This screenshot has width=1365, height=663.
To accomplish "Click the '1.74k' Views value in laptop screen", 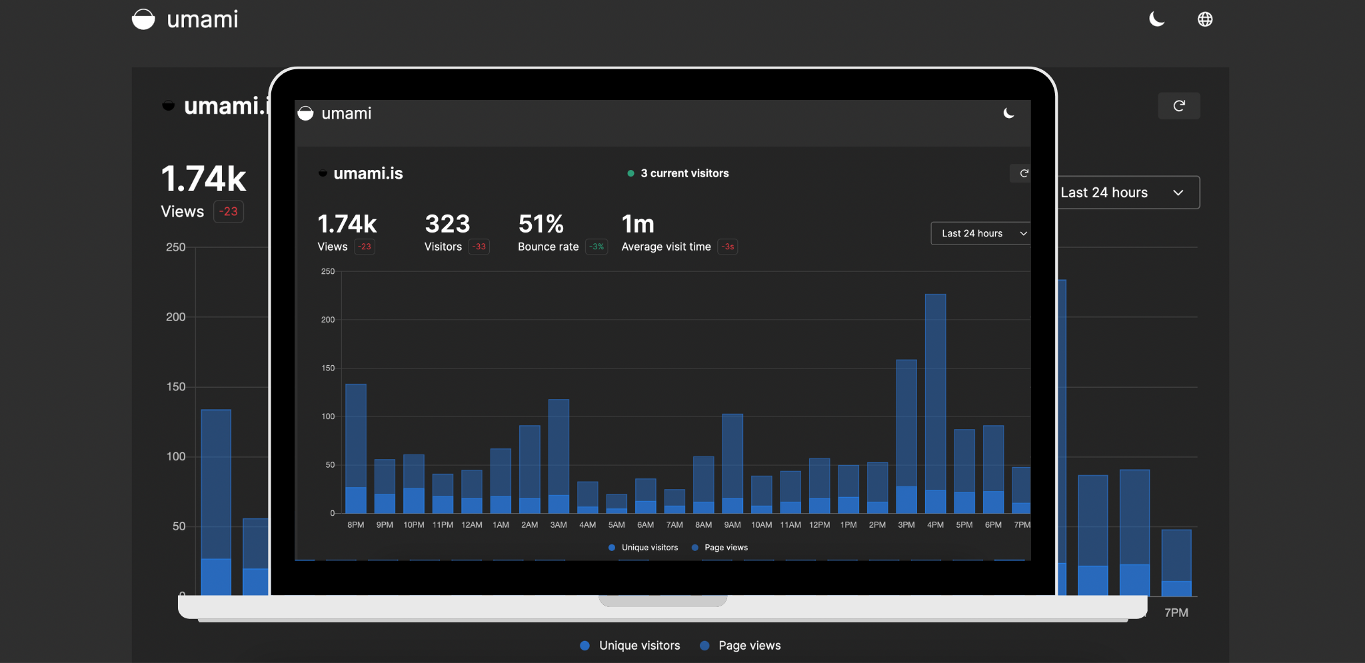I will pyautogui.click(x=347, y=224).
